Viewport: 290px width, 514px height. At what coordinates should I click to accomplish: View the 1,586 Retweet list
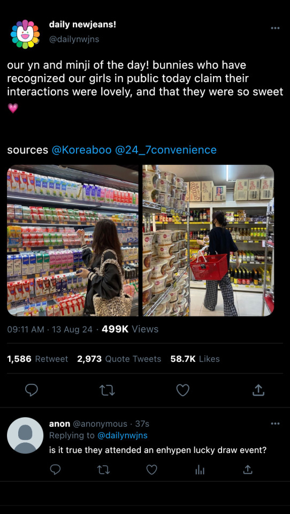click(x=37, y=359)
